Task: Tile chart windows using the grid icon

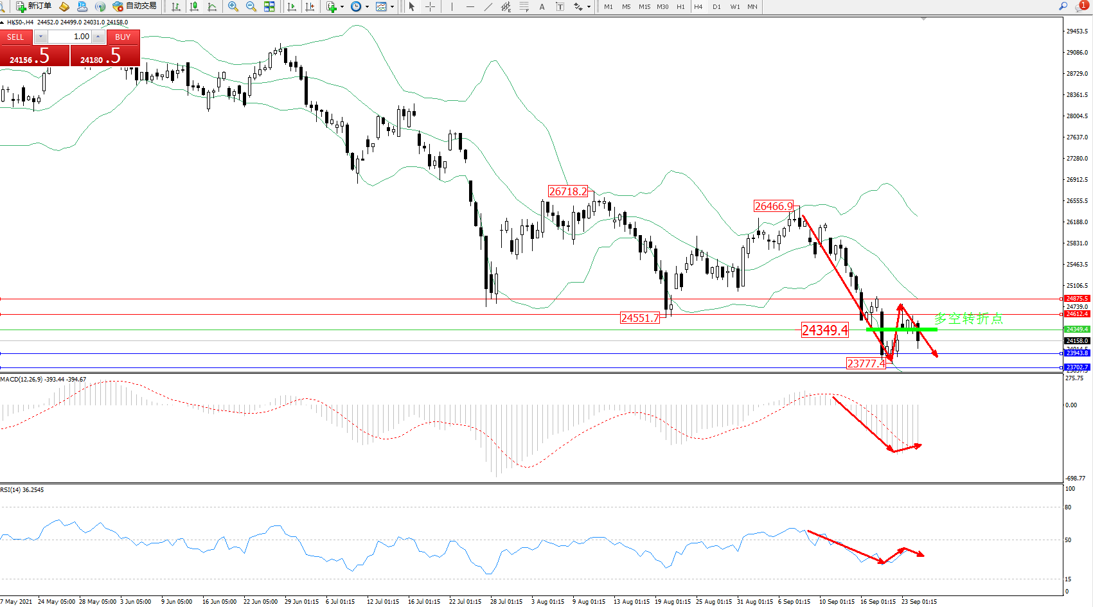Action: (x=269, y=6)
